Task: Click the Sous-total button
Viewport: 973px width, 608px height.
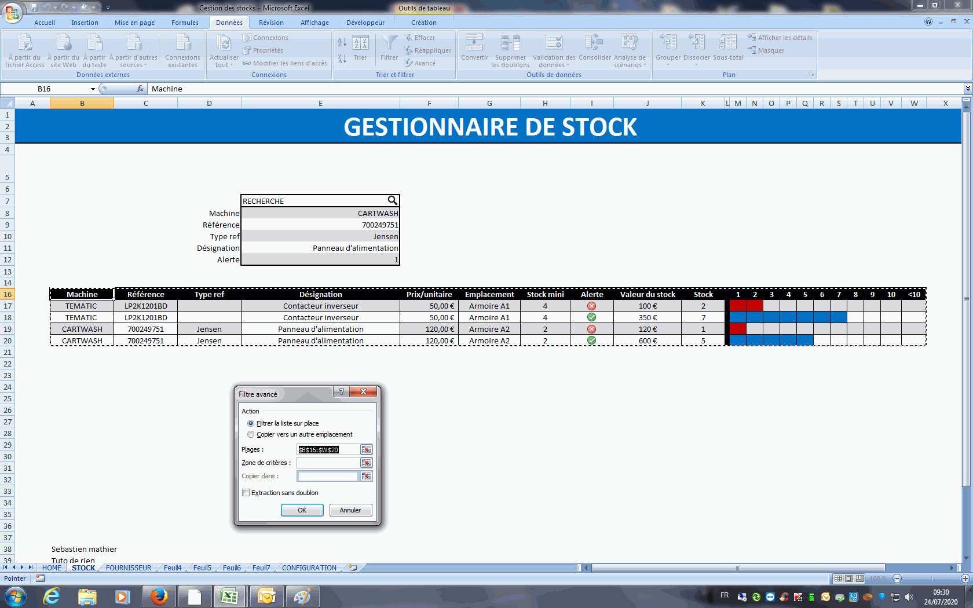Action: 728,47
